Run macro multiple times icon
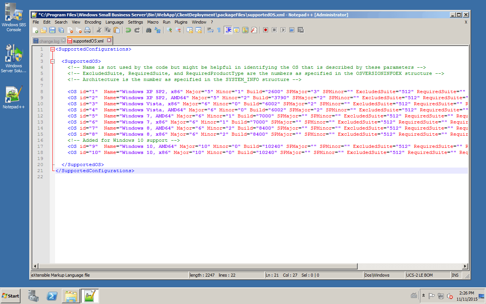 pos(292,30)
